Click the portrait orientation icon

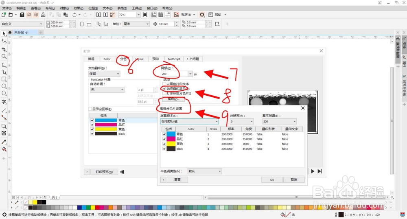click(82, 24)
